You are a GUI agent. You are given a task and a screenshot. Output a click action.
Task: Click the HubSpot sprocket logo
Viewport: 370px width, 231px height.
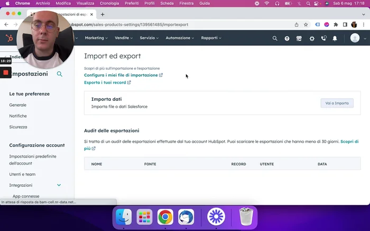click(10, 38)
